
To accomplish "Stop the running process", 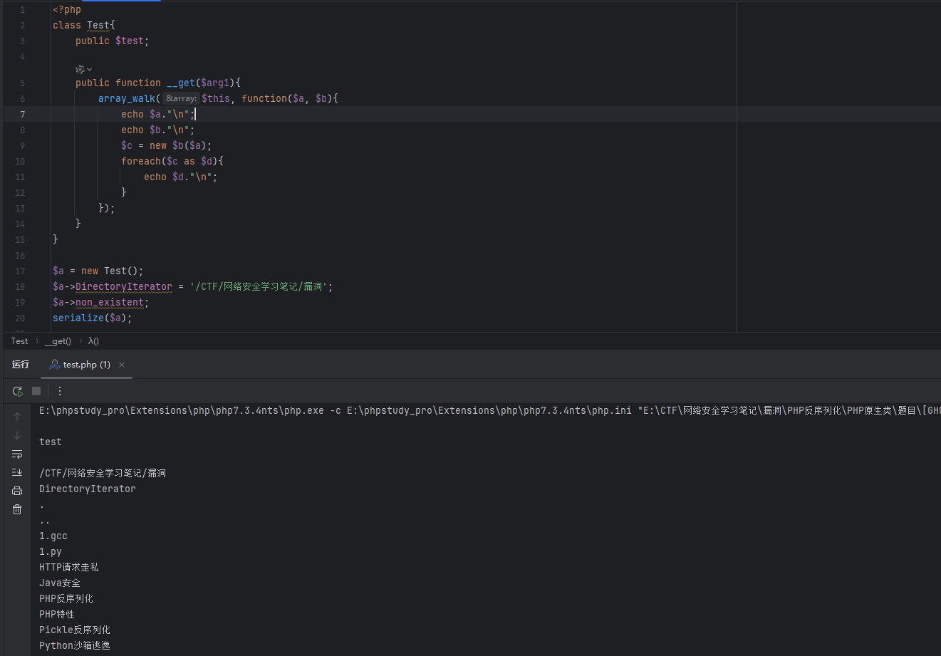I will click(36, 391).
